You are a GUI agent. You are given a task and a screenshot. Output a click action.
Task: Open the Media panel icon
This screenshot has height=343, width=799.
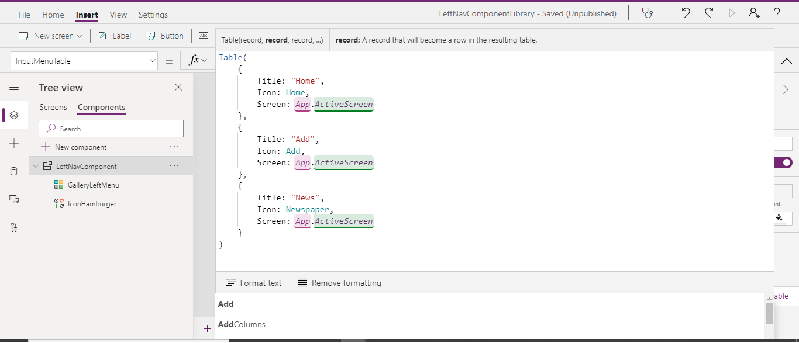[14, 199]
